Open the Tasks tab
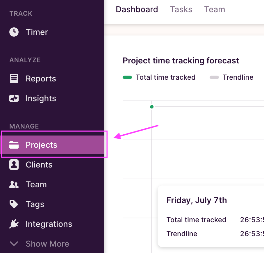Image resolution: width=264 pixels, height=253 pixels. tap(181, 9)
